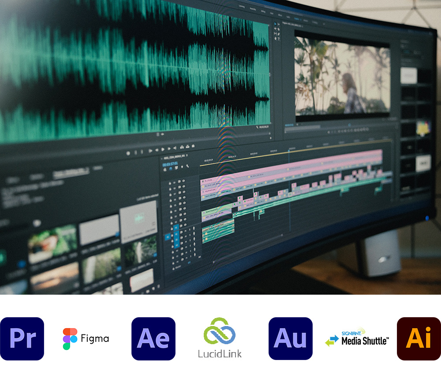Select the Type tool

(279, 39)
